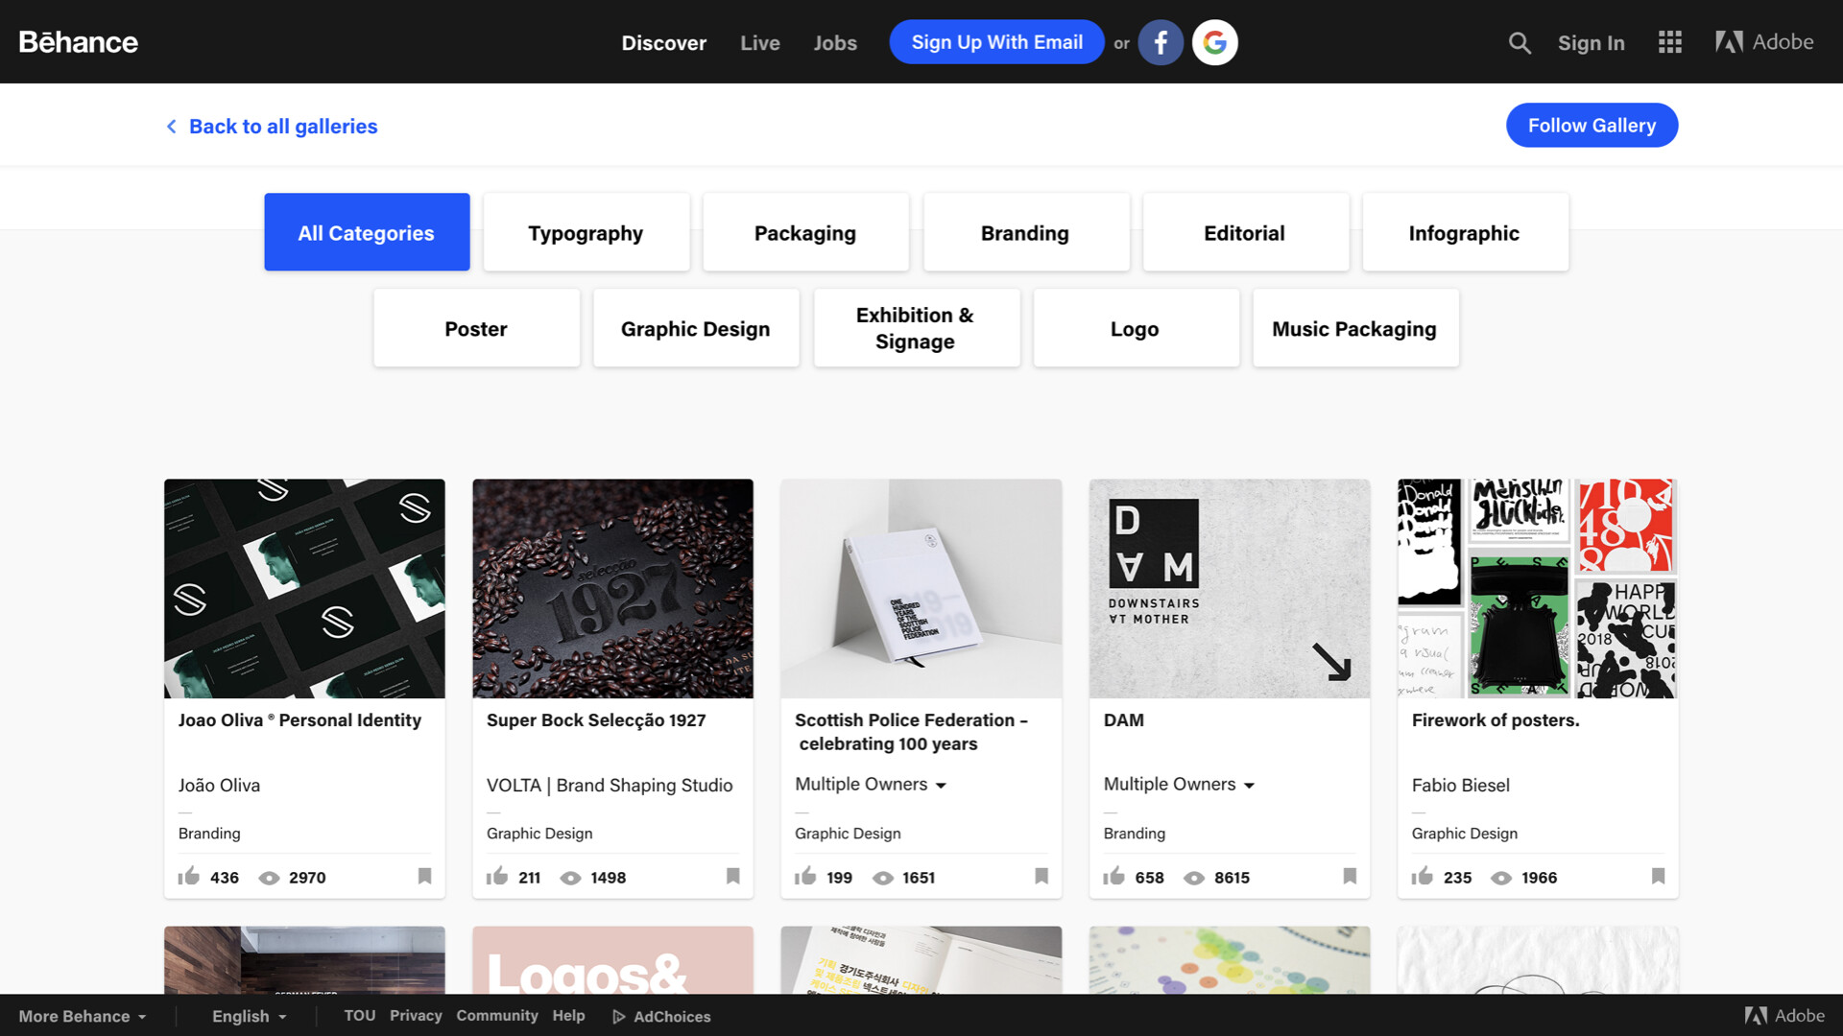This screenshot has height=1036, width=1843.
Task: Click thumbs-up icon on DAM project
Action: (x=1113, y=876)
